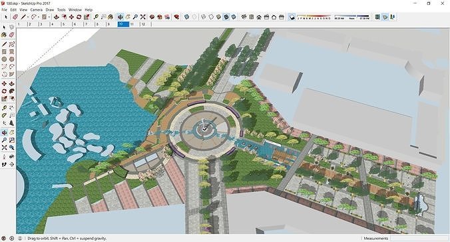Click Zoom Extents in the top toolbar
Image resolution: width=450 pixels, height=242 pixels.
tap(142, 17)
